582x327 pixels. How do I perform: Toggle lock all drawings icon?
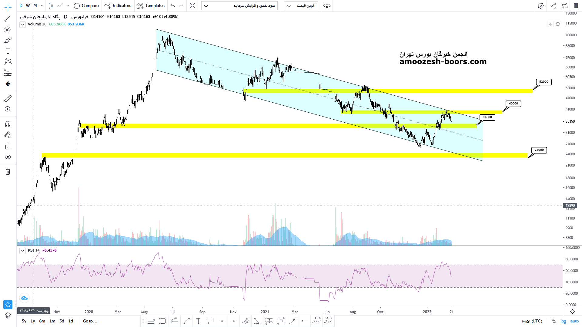[x=8, y=146]
